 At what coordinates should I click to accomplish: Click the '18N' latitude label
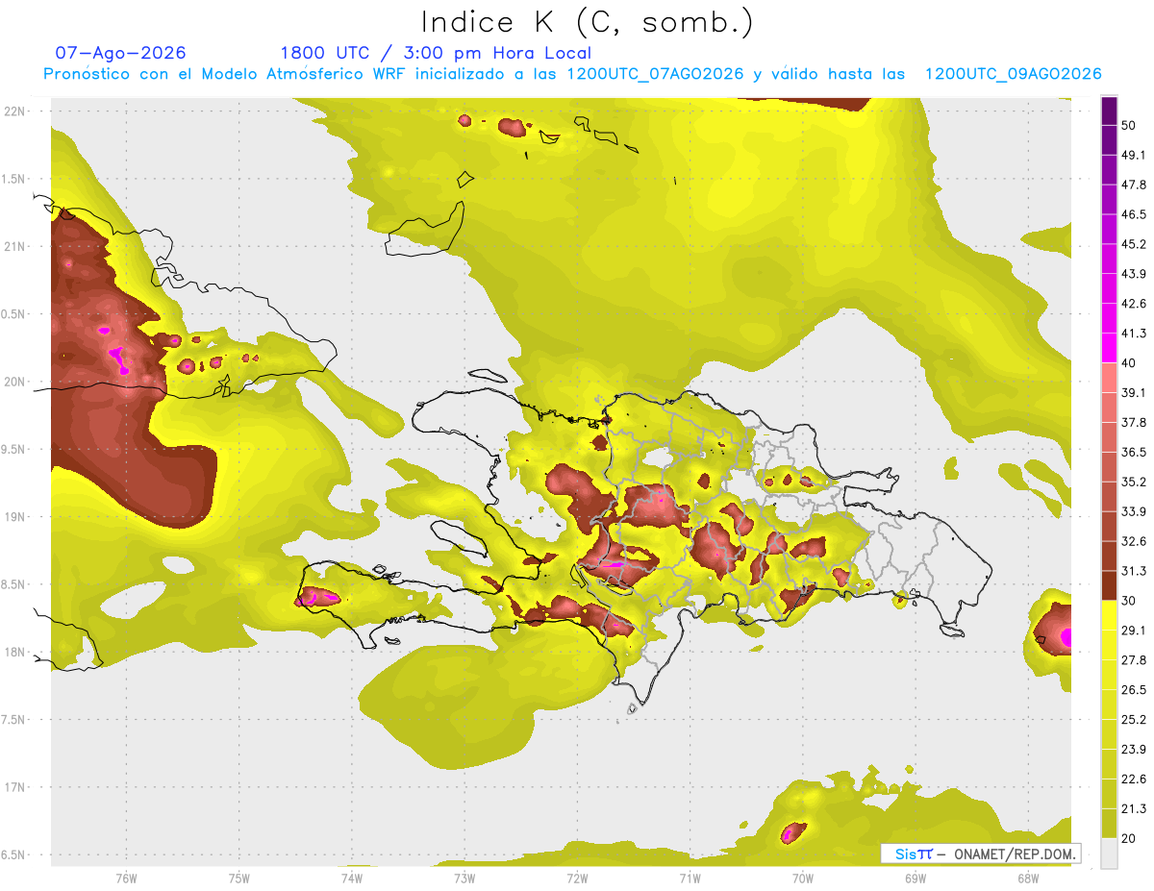click(x=14, y=653)
